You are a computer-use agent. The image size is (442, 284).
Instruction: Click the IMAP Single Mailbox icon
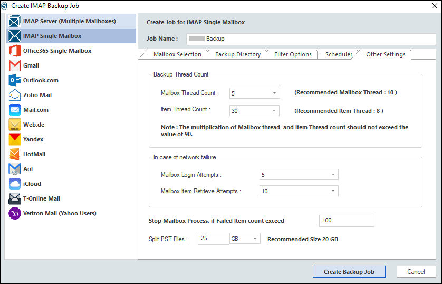click(x=14, y=36)
